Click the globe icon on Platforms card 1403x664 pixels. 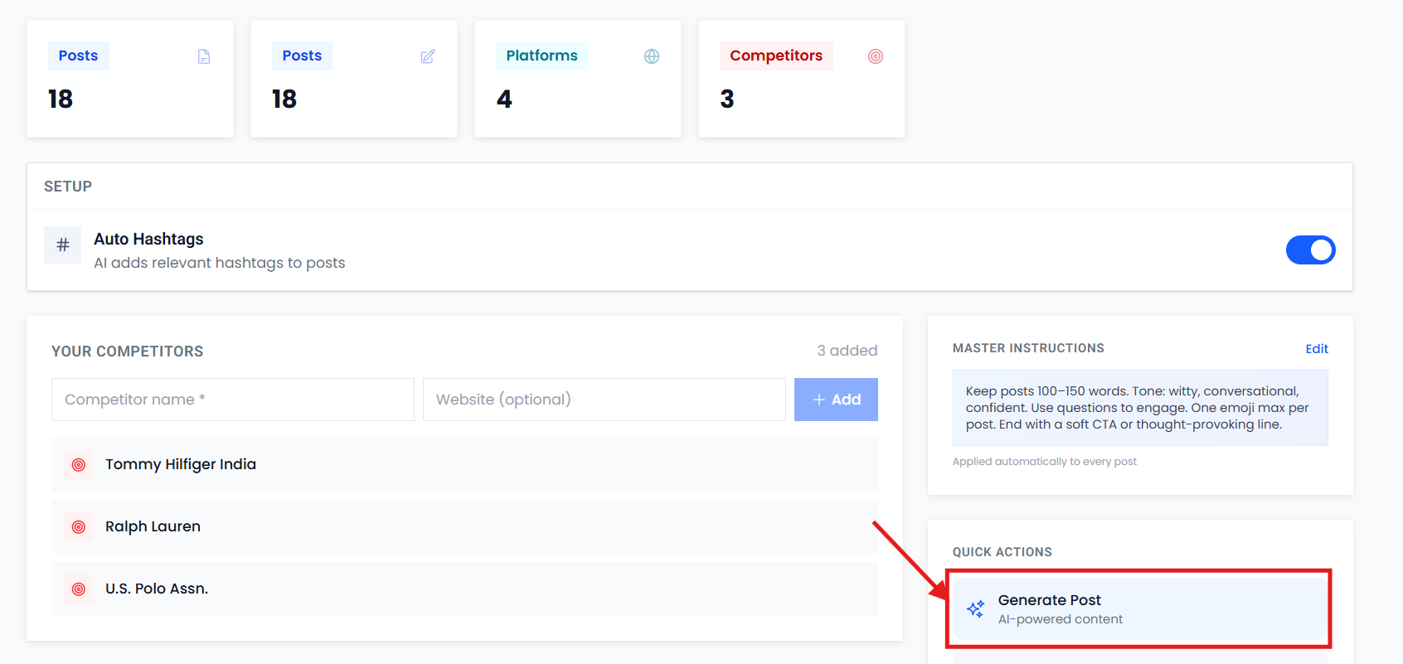point(652,56)
